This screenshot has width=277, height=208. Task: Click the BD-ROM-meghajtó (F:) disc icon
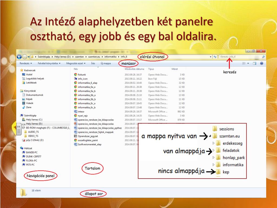(x=24, y=128)
